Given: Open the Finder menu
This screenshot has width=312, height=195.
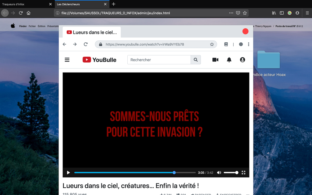Looking at the screenshot, I should click(x=23, y=26).
